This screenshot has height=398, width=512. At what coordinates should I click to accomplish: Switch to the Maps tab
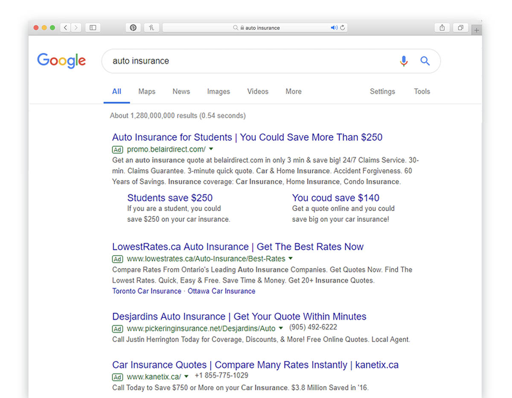point(147,91)
